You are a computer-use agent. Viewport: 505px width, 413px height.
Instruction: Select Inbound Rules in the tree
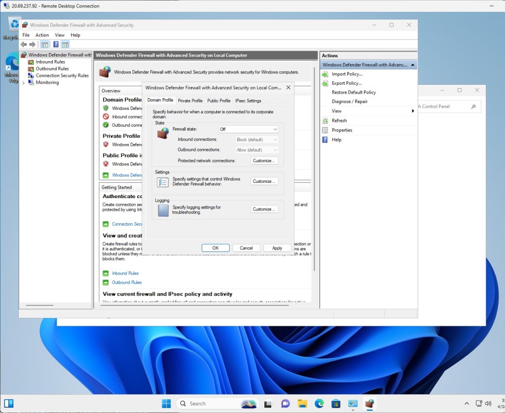50,62
